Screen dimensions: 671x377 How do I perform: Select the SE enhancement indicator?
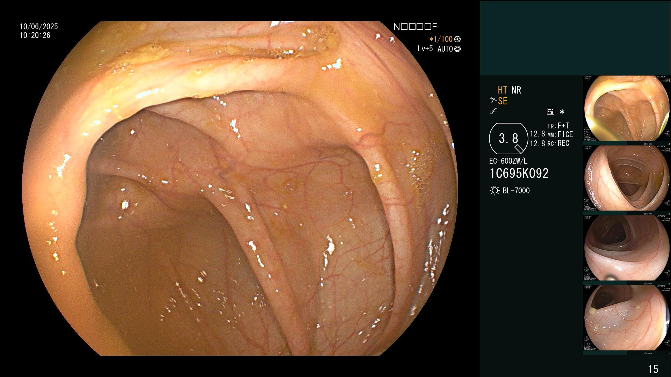click(x=503, y=101)
